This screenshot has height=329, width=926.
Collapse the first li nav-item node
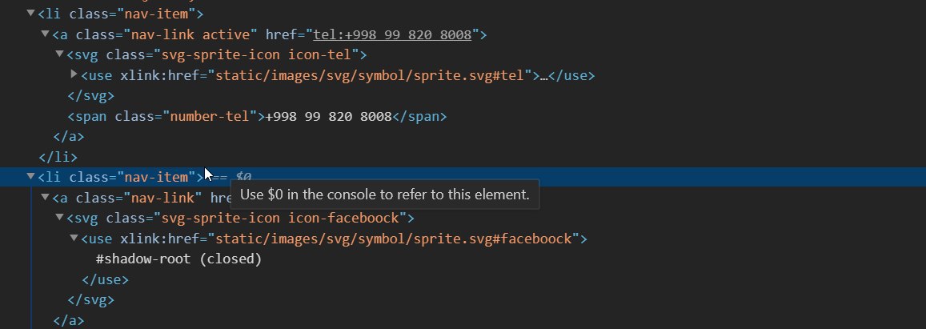point(31,14)
